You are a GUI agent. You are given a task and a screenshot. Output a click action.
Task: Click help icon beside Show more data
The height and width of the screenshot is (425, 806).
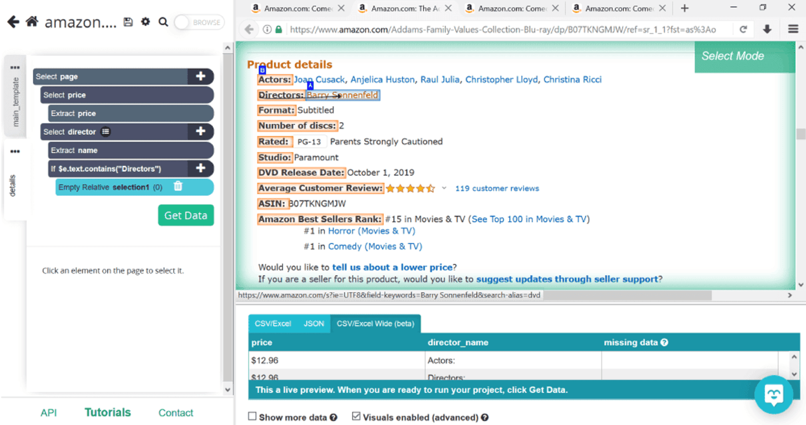[334, 417]
